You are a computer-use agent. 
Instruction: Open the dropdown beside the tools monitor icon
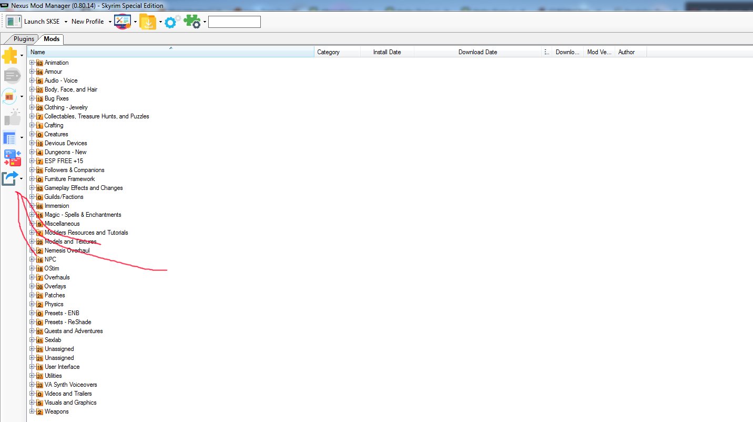[135, 22]
